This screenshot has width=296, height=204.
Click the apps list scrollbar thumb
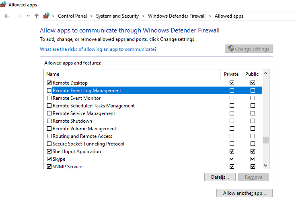[265, 140]
